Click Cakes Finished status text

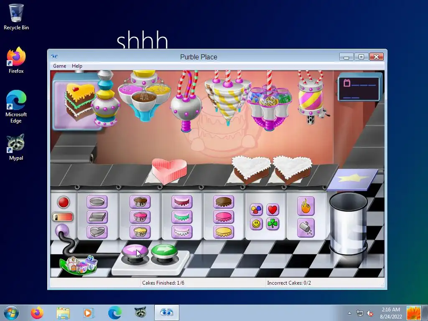(163, 283)
